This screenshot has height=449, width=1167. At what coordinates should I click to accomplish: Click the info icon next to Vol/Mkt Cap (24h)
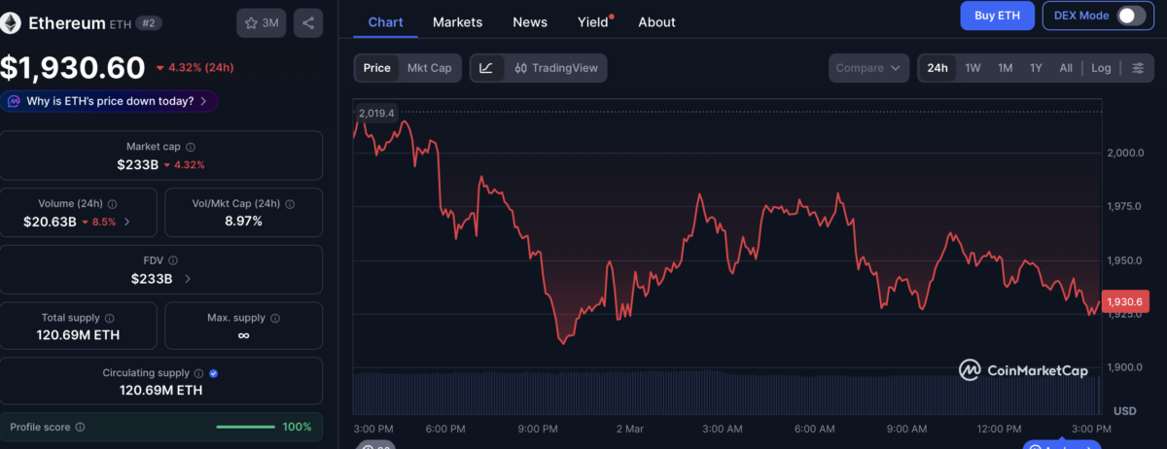pyautogui.click(x=289, y=204)
